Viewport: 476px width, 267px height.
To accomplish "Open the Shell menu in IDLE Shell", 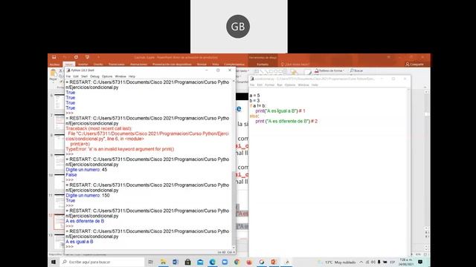I will pos(84,76).
